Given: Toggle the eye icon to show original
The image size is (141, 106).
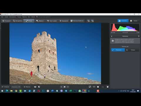Looking at the screenshot, I should pyautogui.click(x=35, y=87).
